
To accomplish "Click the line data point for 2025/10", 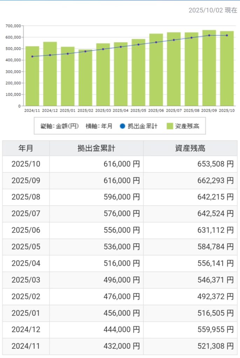I will (227, 35).
